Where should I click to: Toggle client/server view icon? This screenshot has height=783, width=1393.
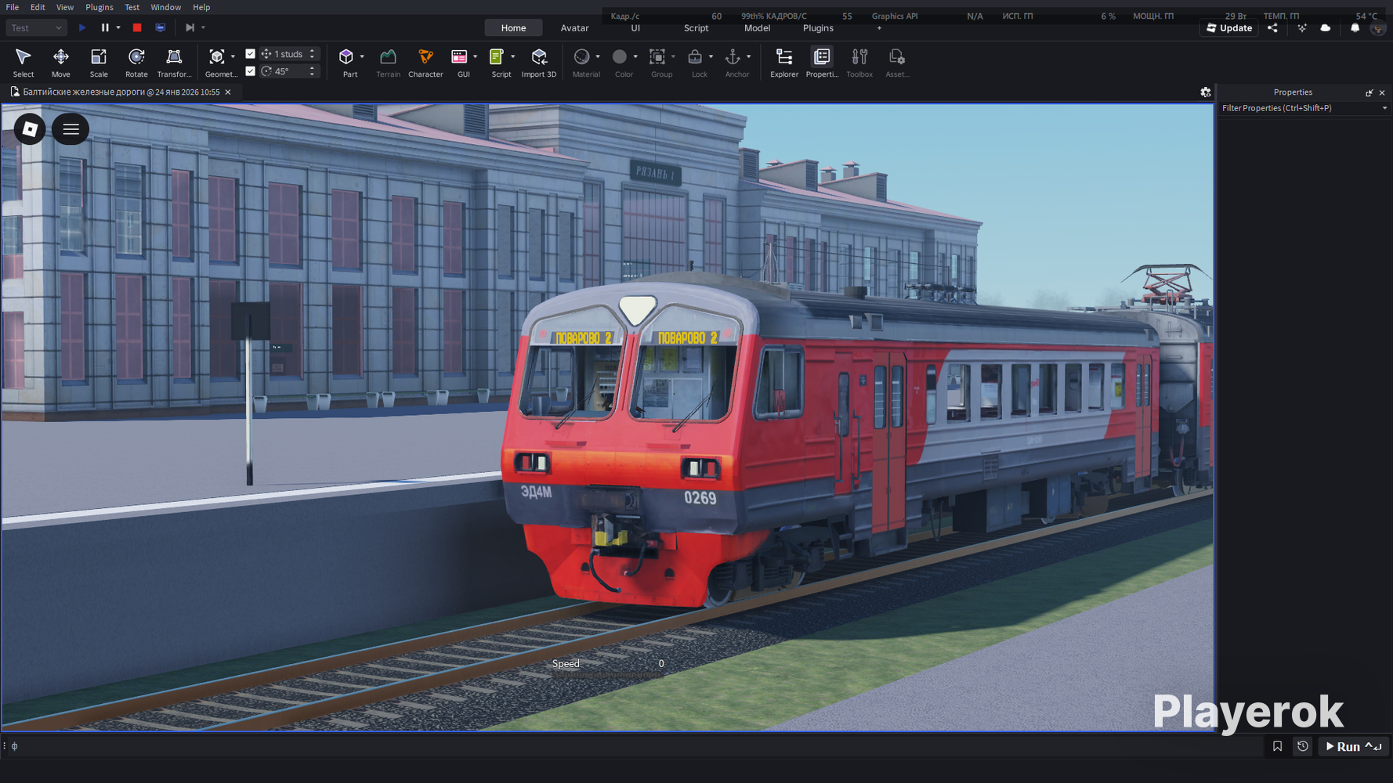161,28
